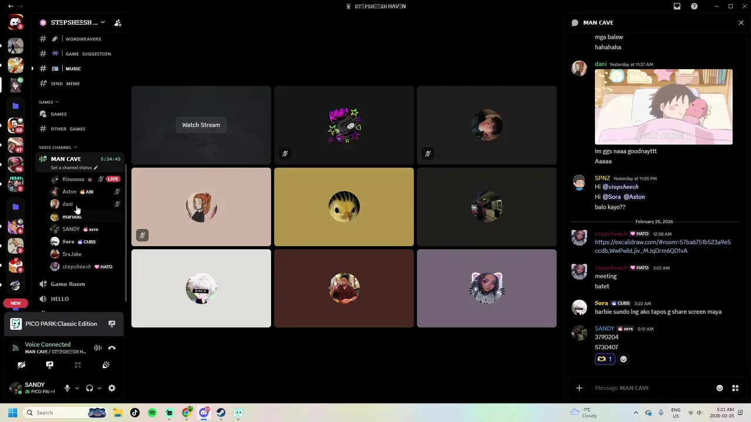This screenshot has height=422, width=751.
Task: Add a reaction to SANDY's message
Action: click(624, 359)
